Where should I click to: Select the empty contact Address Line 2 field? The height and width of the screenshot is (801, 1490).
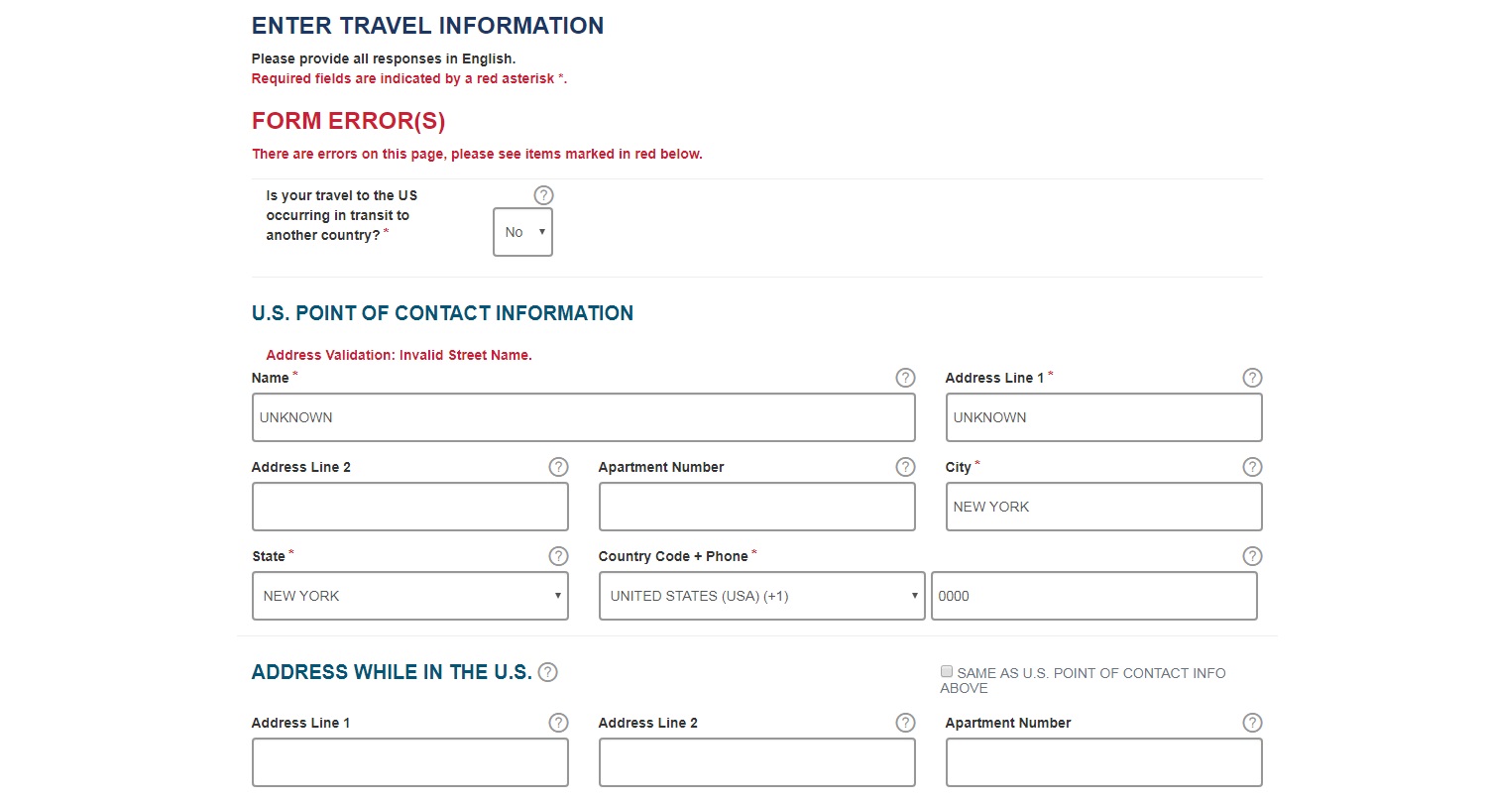[410, 507]
